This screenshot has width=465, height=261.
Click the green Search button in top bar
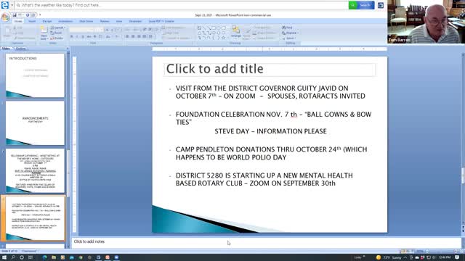[x=362, y=5]
